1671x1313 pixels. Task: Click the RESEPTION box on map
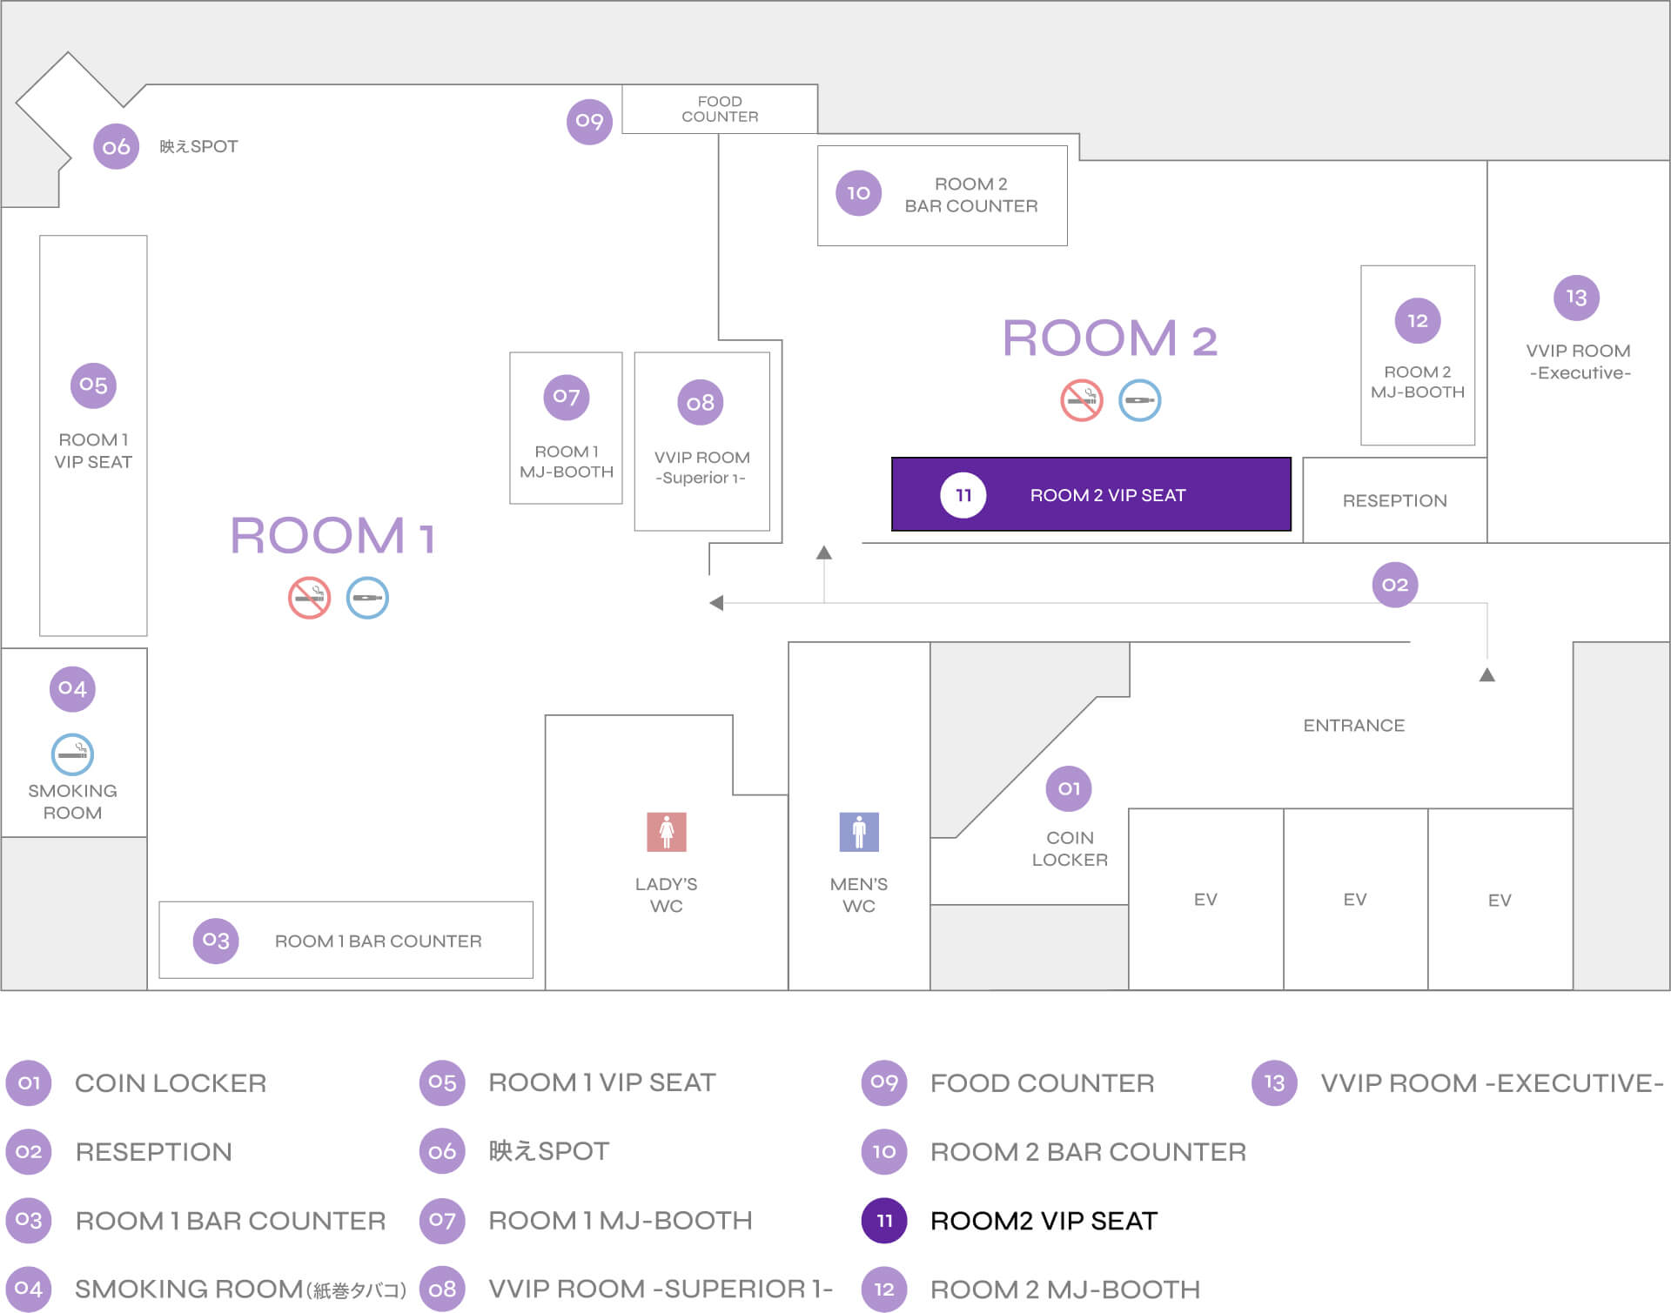pos(1394,500)
